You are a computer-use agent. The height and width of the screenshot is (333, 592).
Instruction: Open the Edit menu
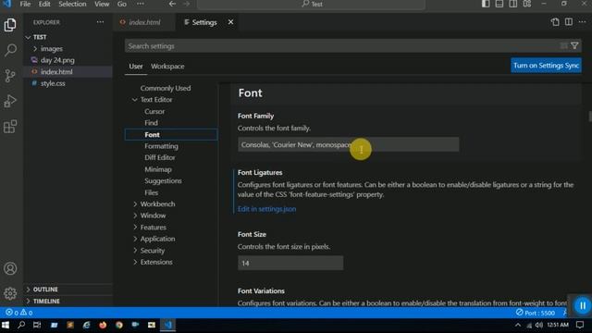point(44,4)
